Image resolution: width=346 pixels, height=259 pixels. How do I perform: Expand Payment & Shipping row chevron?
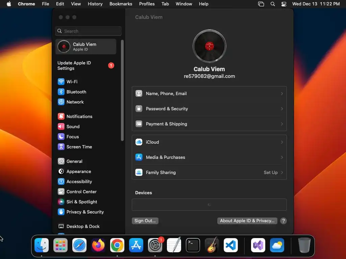282,124
